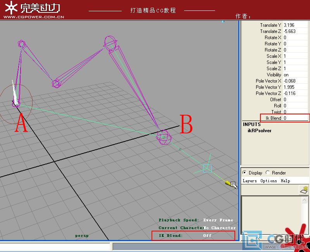Open the Options menu in layer editor
This screenshot has height=252, width=310.
[269, 181]
